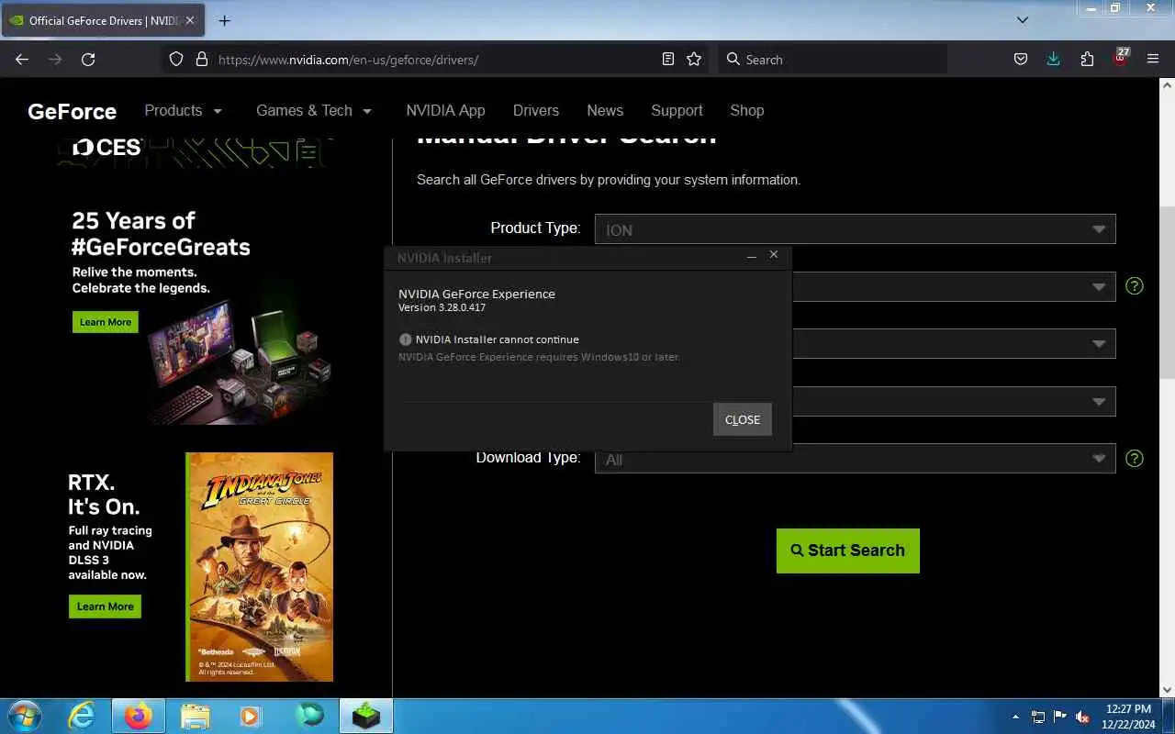Click the Start Search button
This screenshot has width=1175, height=734.
pos(847,550)
